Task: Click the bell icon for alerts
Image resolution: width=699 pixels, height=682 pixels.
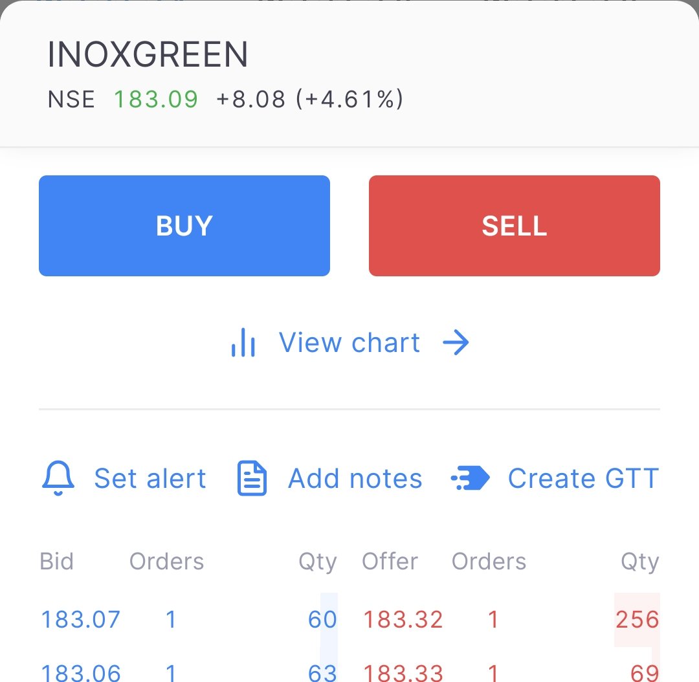Action: [x=58, y=478]
